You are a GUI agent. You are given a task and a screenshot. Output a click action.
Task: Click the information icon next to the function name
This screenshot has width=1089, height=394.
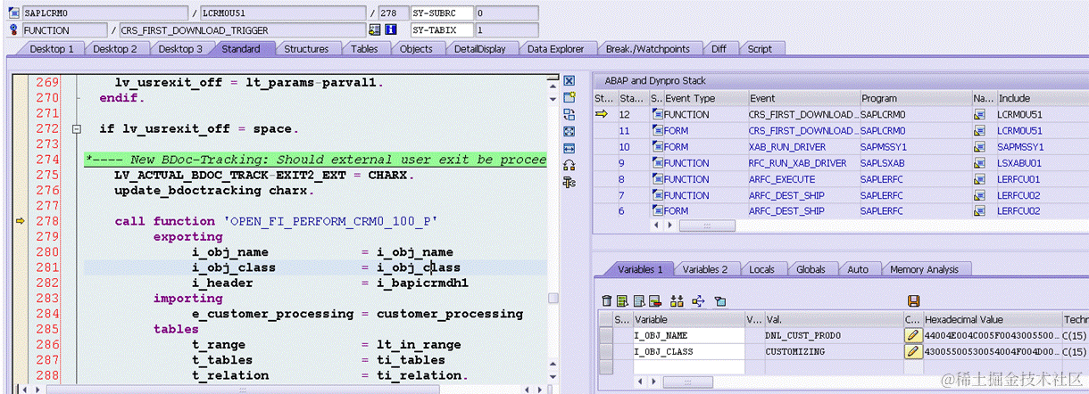point(390,29)
